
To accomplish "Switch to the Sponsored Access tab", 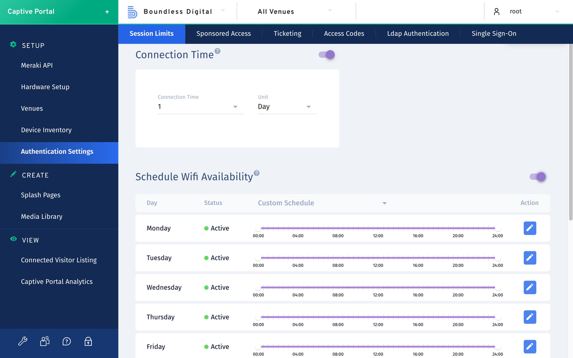I will point(223,34).
